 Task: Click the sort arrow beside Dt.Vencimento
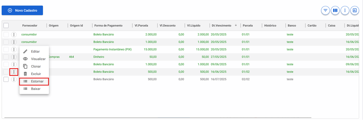point(236,25)
